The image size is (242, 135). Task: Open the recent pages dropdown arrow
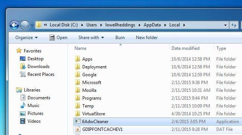click(32, 25)
